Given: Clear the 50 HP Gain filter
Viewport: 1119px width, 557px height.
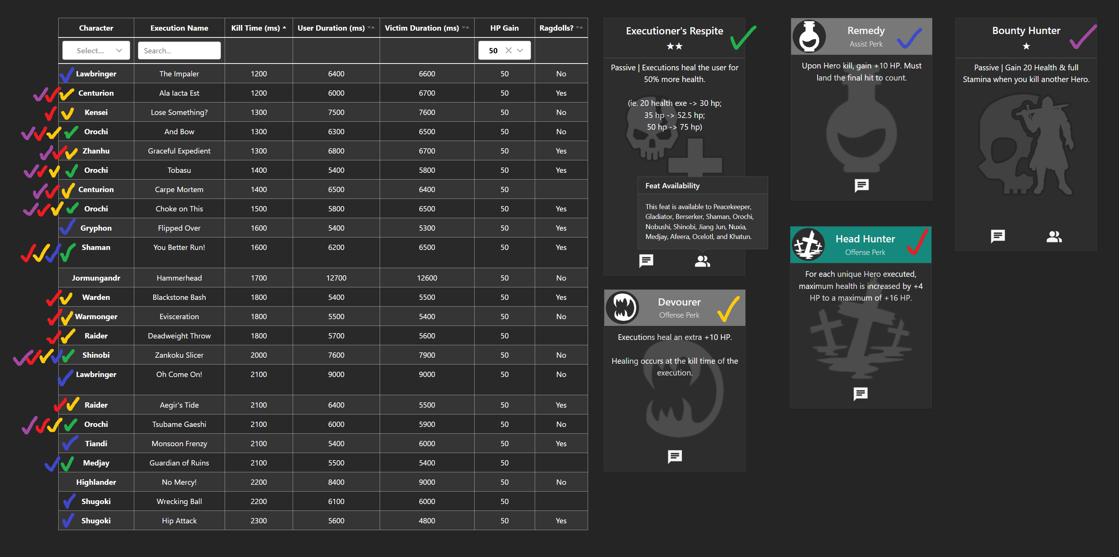Looking at the screenshot, I should (x=508, y=50).
